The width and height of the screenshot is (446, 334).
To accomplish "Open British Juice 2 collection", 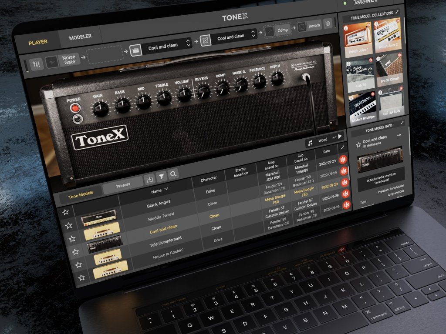I will 388,35.
